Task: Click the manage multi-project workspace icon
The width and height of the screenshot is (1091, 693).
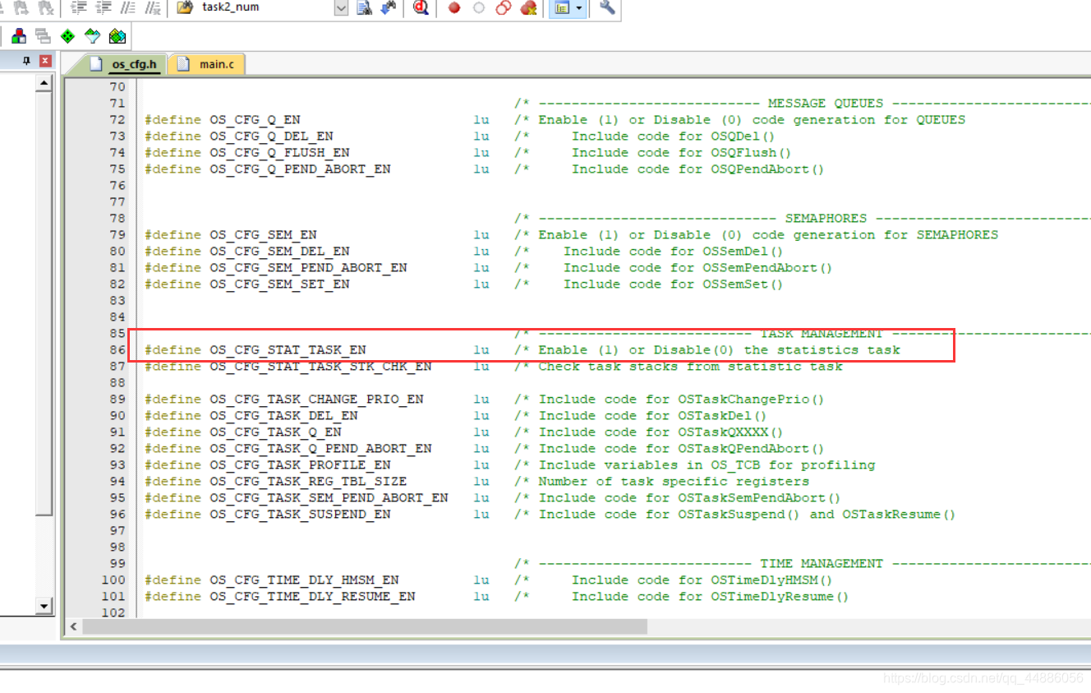Action: point(43,36)
